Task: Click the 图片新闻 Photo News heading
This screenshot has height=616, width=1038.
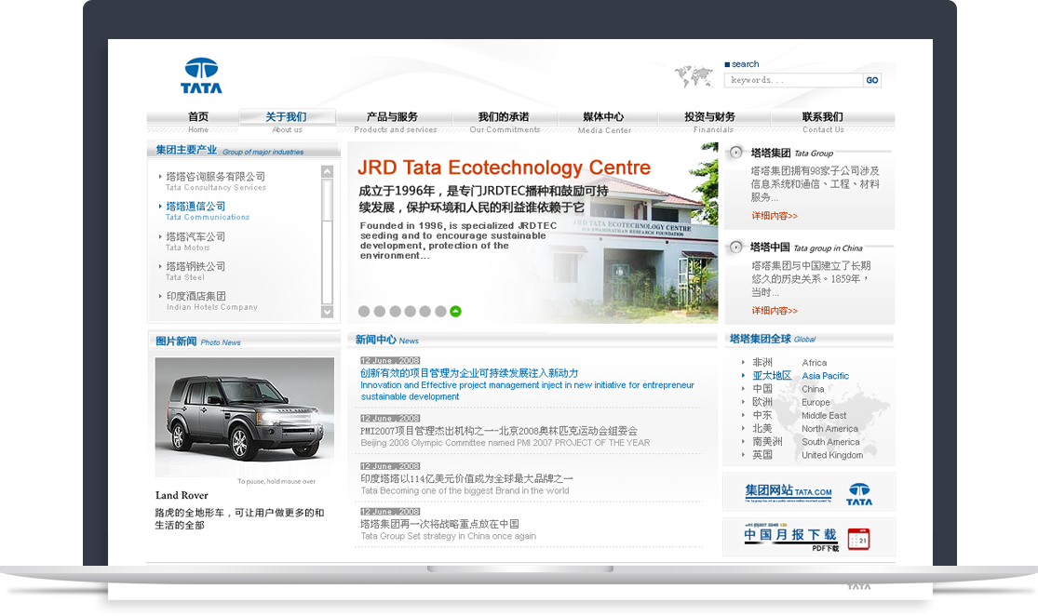Action: [198, 341]
